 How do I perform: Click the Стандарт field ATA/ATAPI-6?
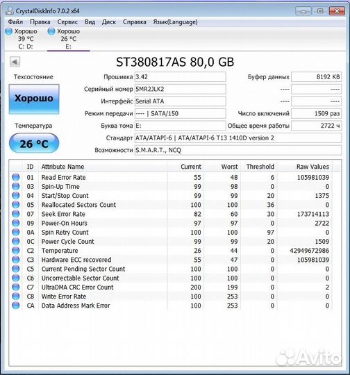[x=238, y=138]
